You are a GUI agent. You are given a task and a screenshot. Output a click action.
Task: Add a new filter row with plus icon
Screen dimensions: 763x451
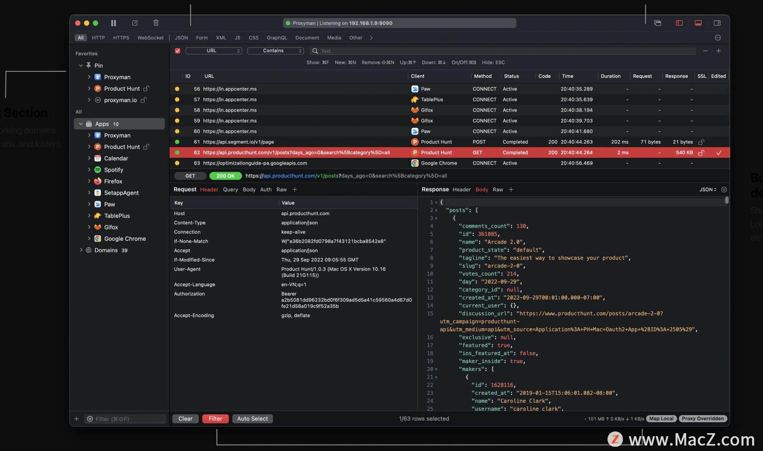click(719, 51)
